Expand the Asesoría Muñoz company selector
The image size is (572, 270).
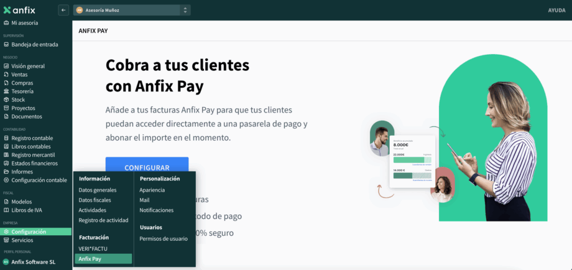point(132,10)
